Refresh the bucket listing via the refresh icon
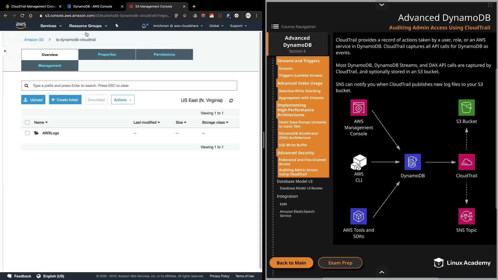This screenshot has height=280, width=498. pyautogui.click(x=231, y=101)
